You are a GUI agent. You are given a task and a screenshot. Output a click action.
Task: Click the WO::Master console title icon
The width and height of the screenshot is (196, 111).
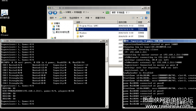coord(2,41)
